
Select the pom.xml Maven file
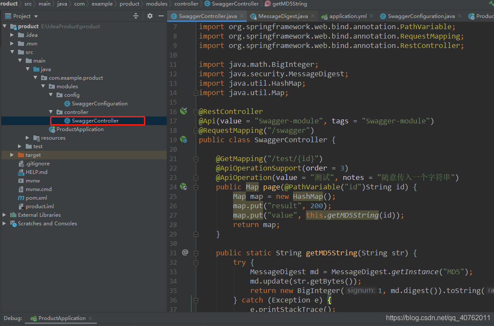33,198
